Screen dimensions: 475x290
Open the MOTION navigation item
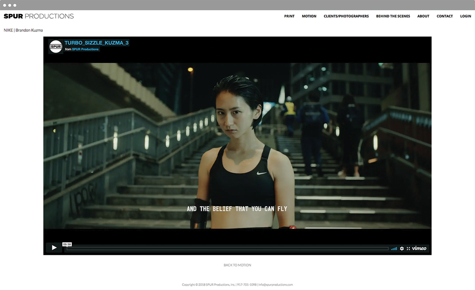point(309,16)
